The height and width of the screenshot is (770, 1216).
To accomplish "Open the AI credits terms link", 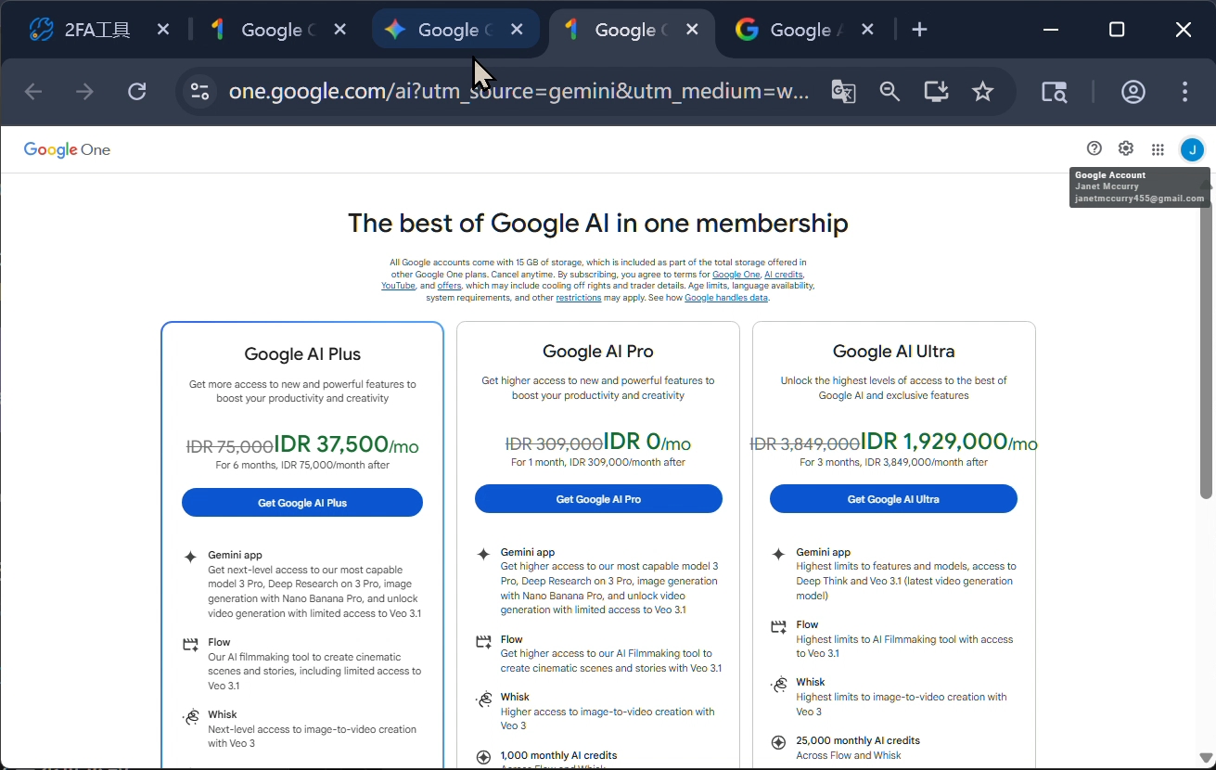I will (783, 275).
